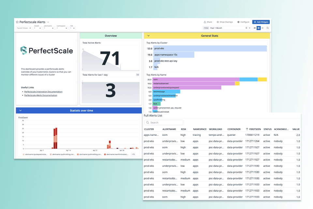Click Show Overlays

coord(225,22)
